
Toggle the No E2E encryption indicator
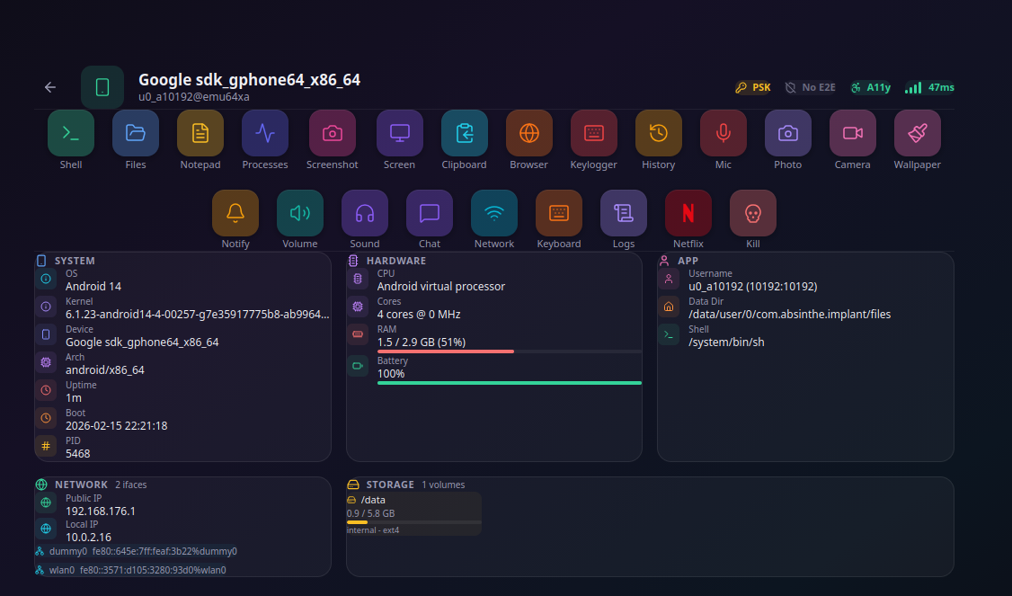tap(809, 87)
